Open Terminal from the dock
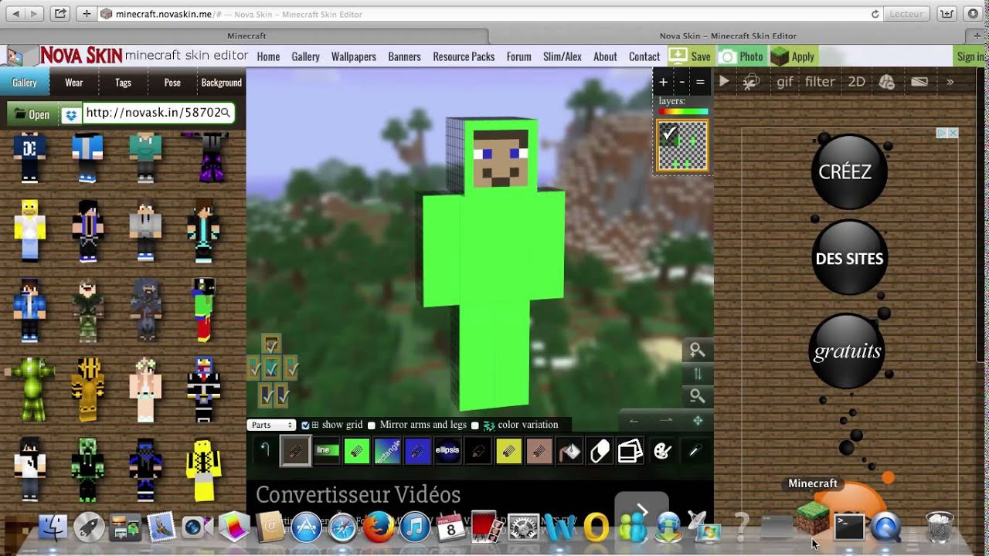The width and height of the screenshot is (989, 556). (x=849, y=527)
